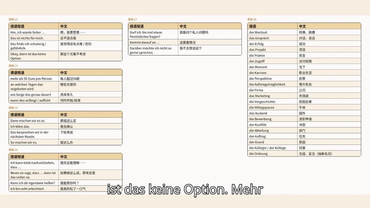The width and height of the screenshot is (370, 208).
Task: Click the table label '表格 13'
Action: [x=13, y=19]
